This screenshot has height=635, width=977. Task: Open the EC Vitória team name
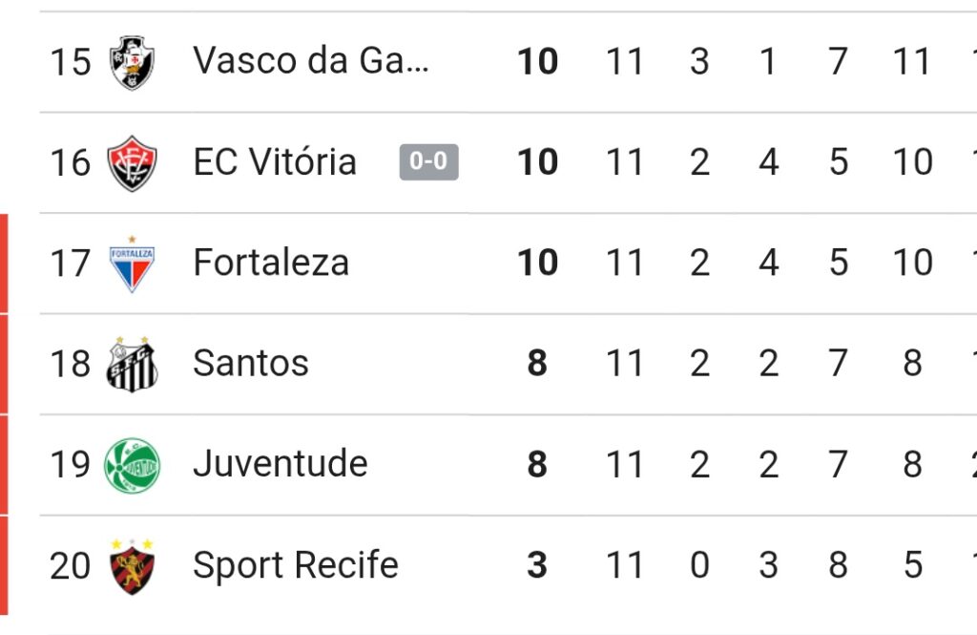coord(275,161)
